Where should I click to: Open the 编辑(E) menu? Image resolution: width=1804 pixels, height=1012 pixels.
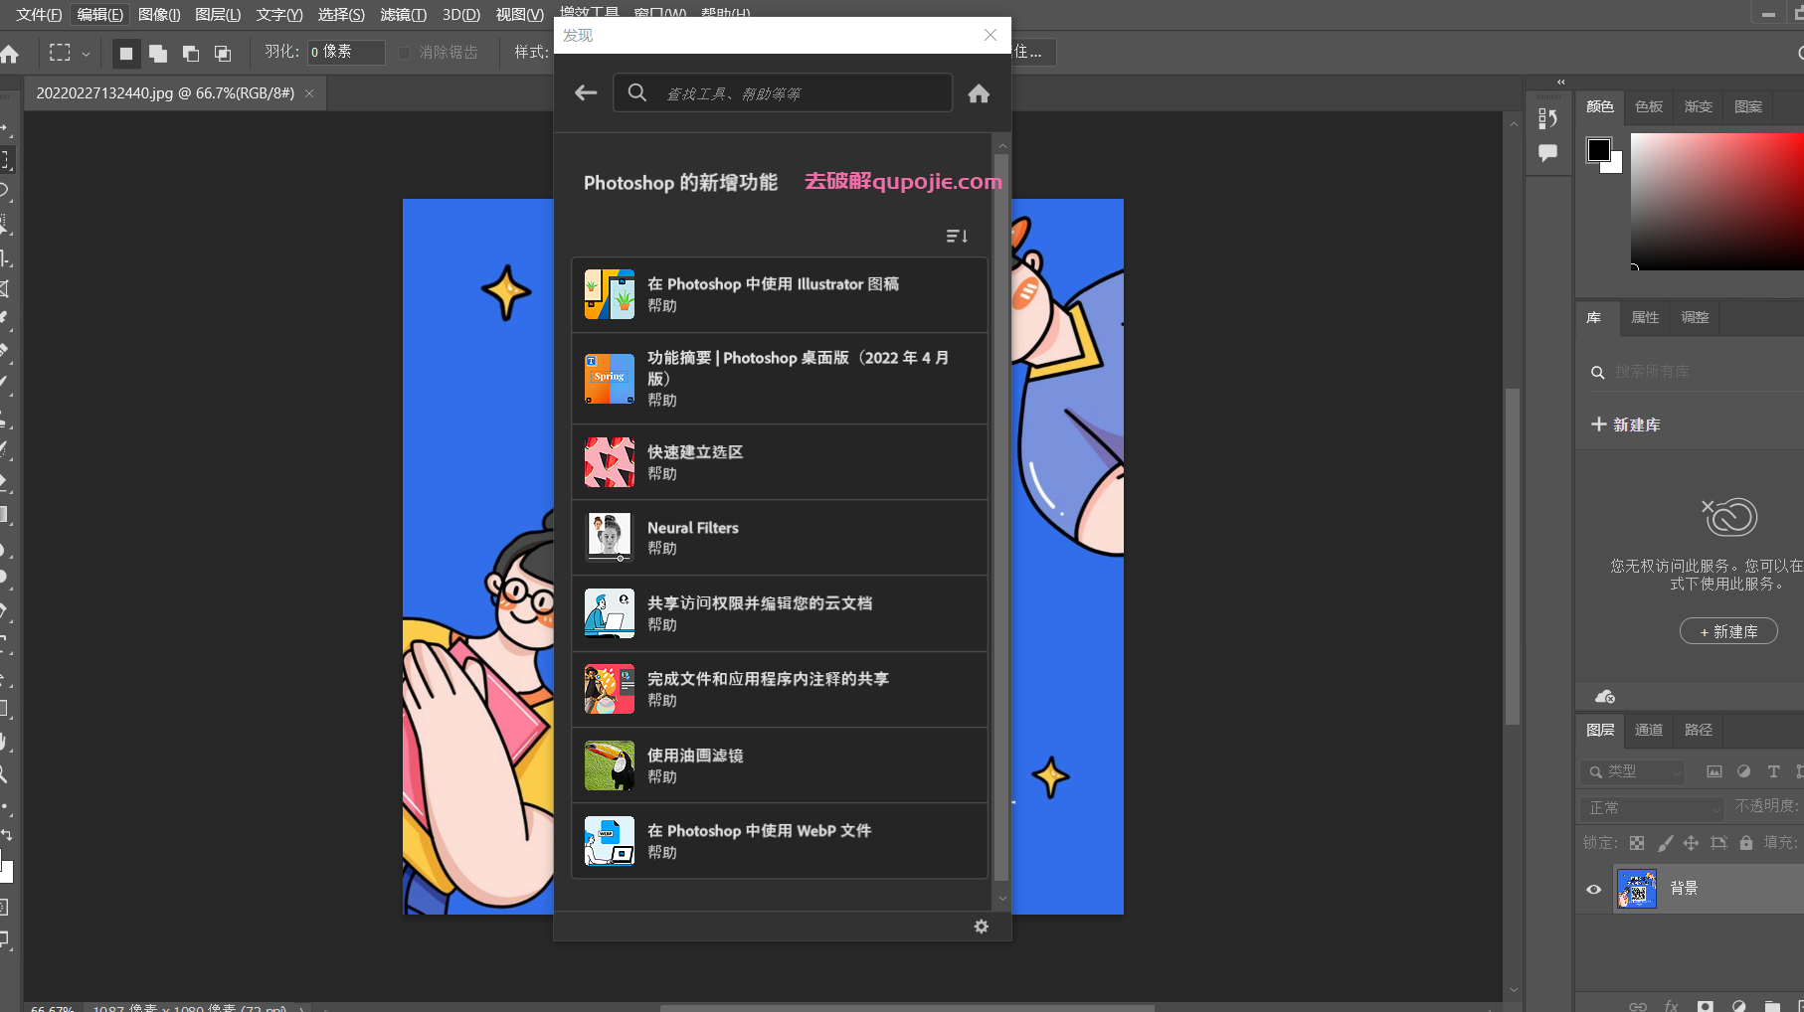point(100,15)
